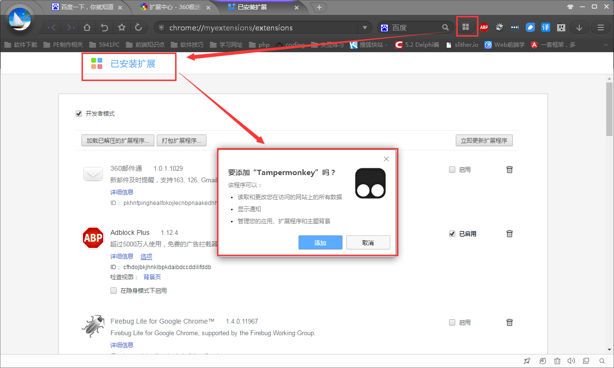Open 详细信息 link for Firebug Lite
614x368 pixels.
click(122, 345)
